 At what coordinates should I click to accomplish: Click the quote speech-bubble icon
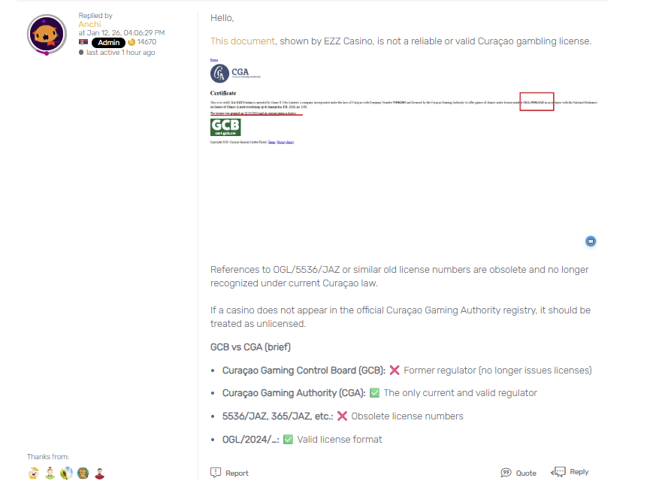click(506, 473)
